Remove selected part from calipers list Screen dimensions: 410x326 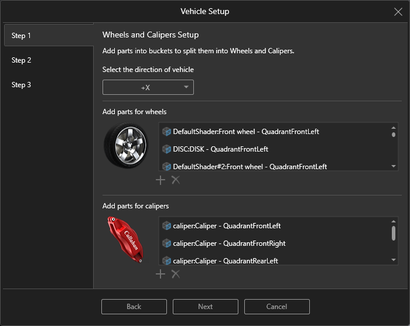(x=175, y=274)
